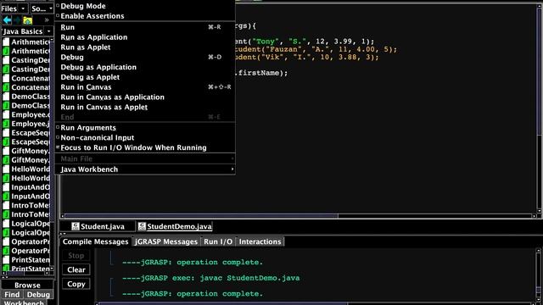The height and width of the screenshot is (305, 543).
Task: Go up a directory with the yellow folder icon
Action: click(x=27, y=20)
